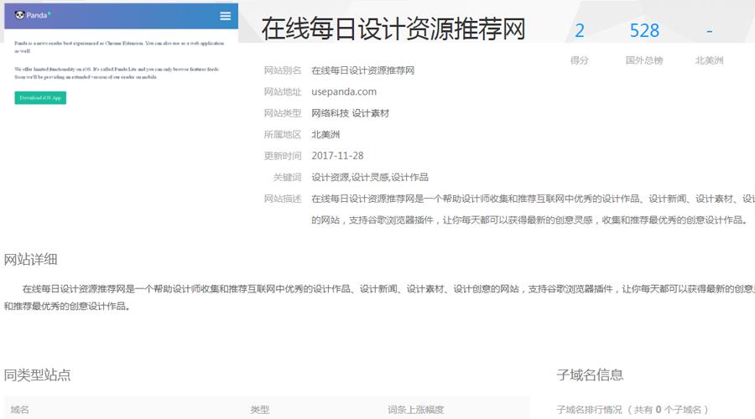
Task: Click the 子域名信息 section heading
Action: coord(590,375)
